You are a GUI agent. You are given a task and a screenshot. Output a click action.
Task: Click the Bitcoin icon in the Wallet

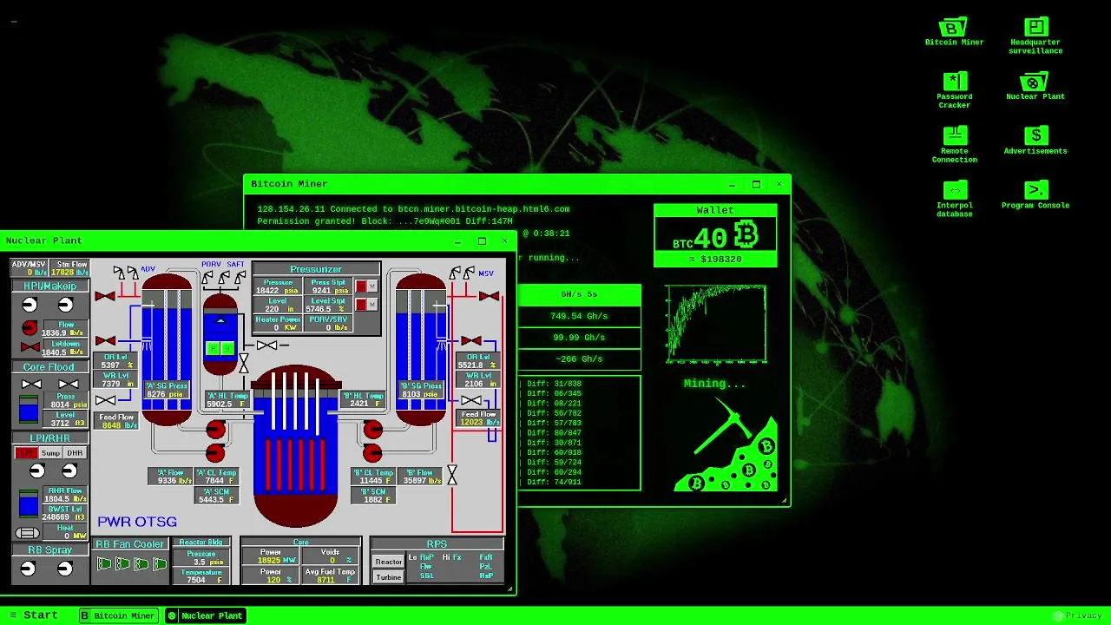pos(746,234)
